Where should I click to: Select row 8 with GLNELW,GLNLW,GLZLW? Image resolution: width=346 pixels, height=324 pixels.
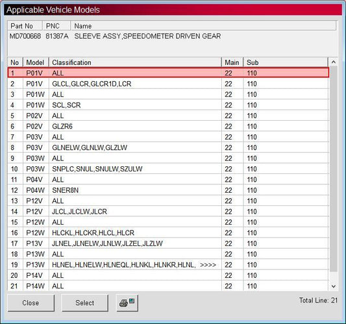point(168,147)
